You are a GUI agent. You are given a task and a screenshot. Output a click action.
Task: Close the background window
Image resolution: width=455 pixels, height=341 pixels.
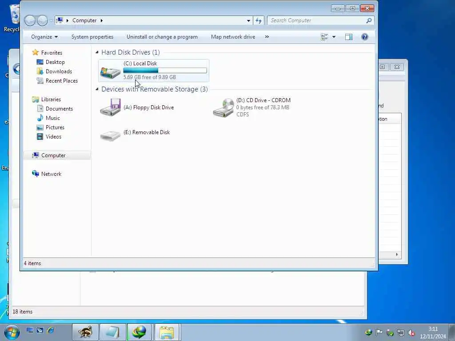[397, 67]
